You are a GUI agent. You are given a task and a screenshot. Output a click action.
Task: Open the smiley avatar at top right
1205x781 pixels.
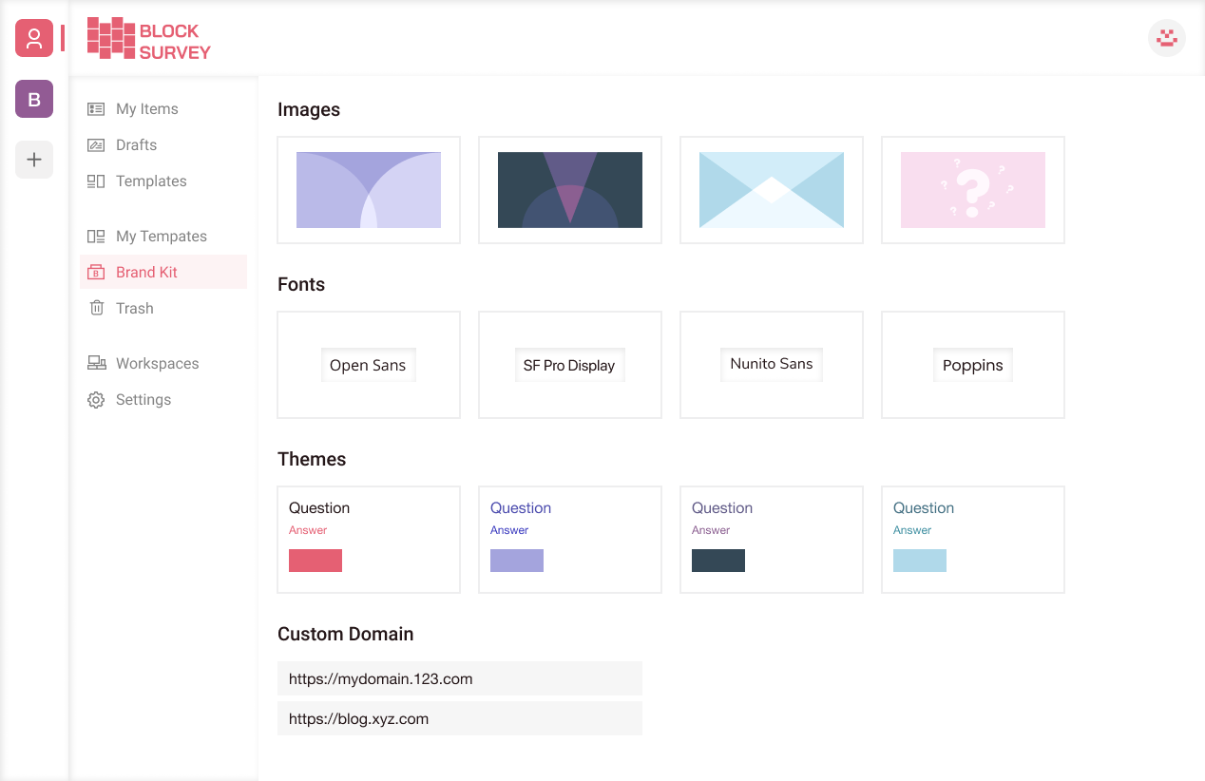[1167, 38]
